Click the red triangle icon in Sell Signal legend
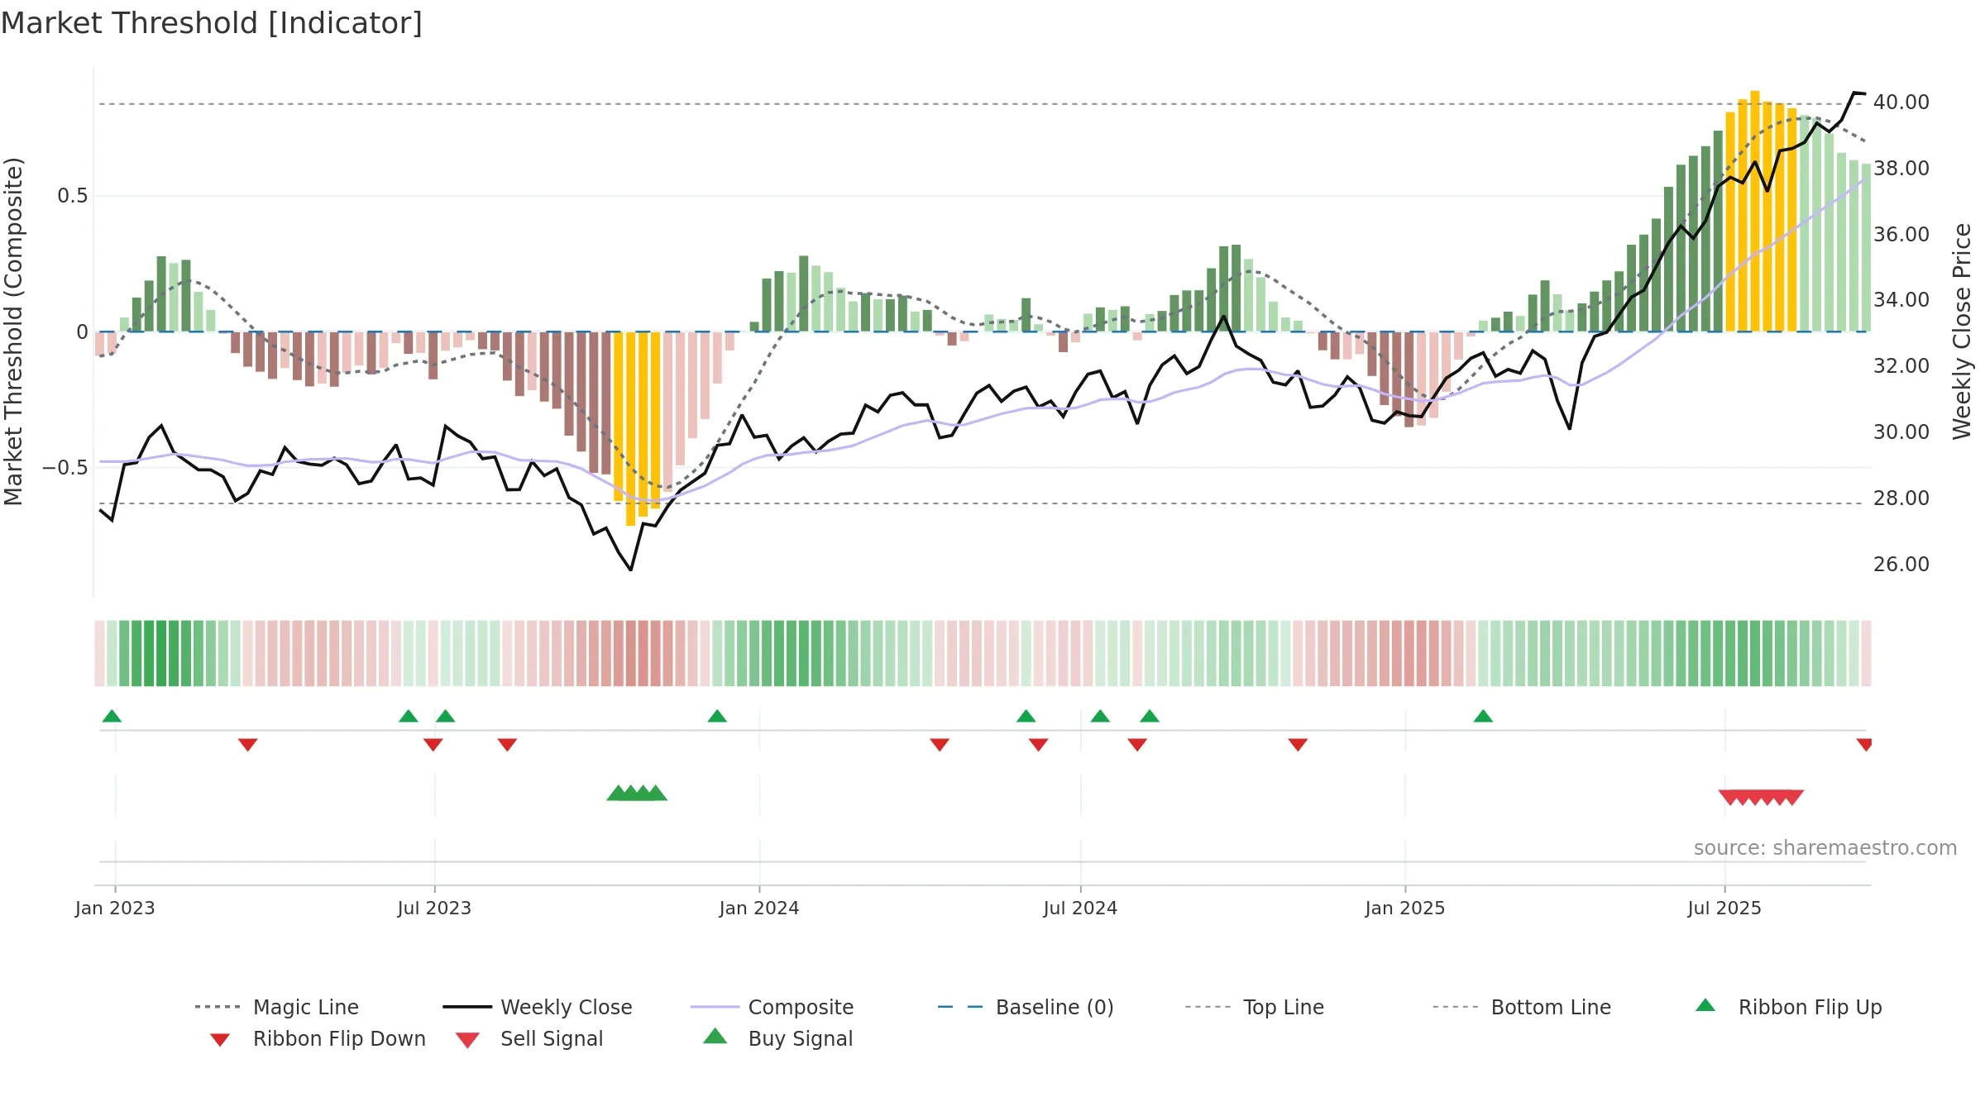Screen dimensions: 1985x1116 (467, 1040)
